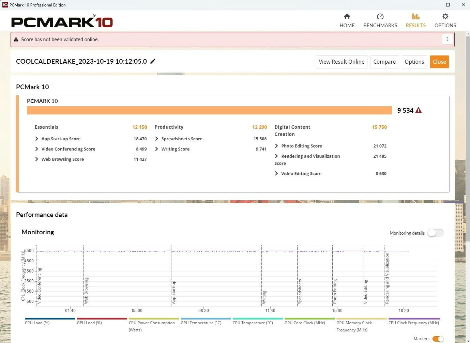Click the Video Conferencing chart marker
The width and height of the screenshot is (470, 343).
(x=39, y=286)
